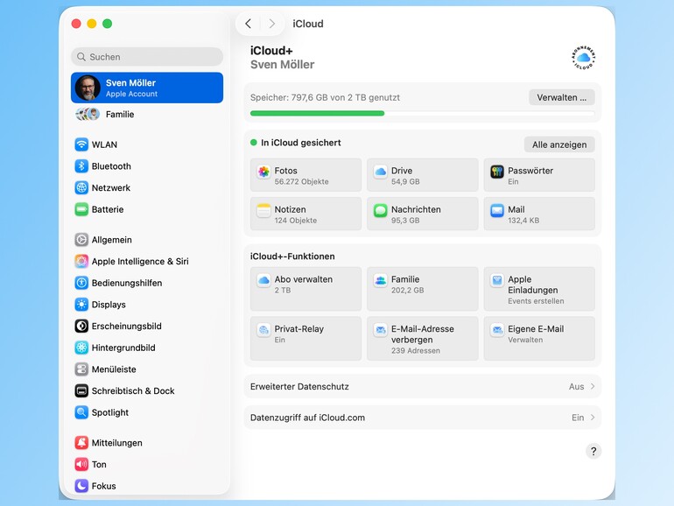Click the "iCloud+-Funktionen" heading

click(292, 257)
